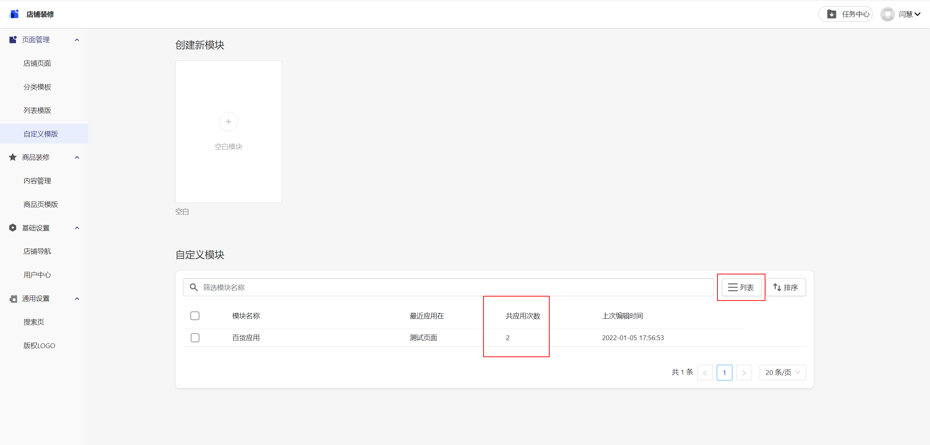Collapse the 页面管理 menu section
Viewport: 930px width, 445px height.
(77, 40)
